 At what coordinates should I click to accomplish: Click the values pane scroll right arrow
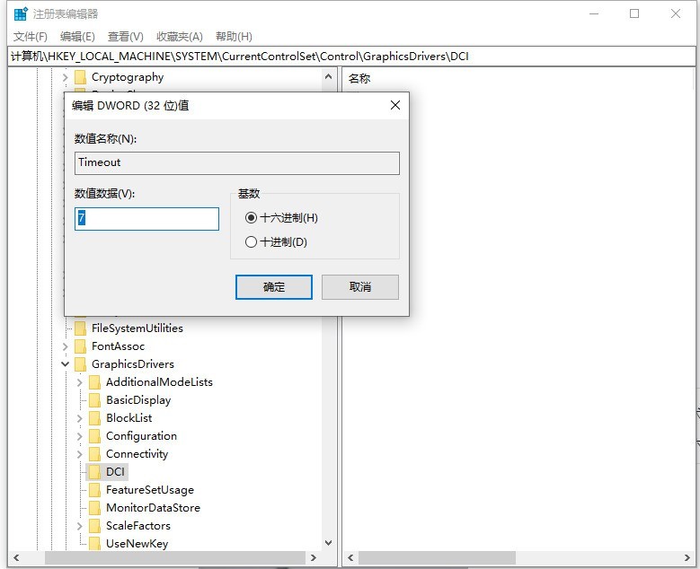(687, 557)
